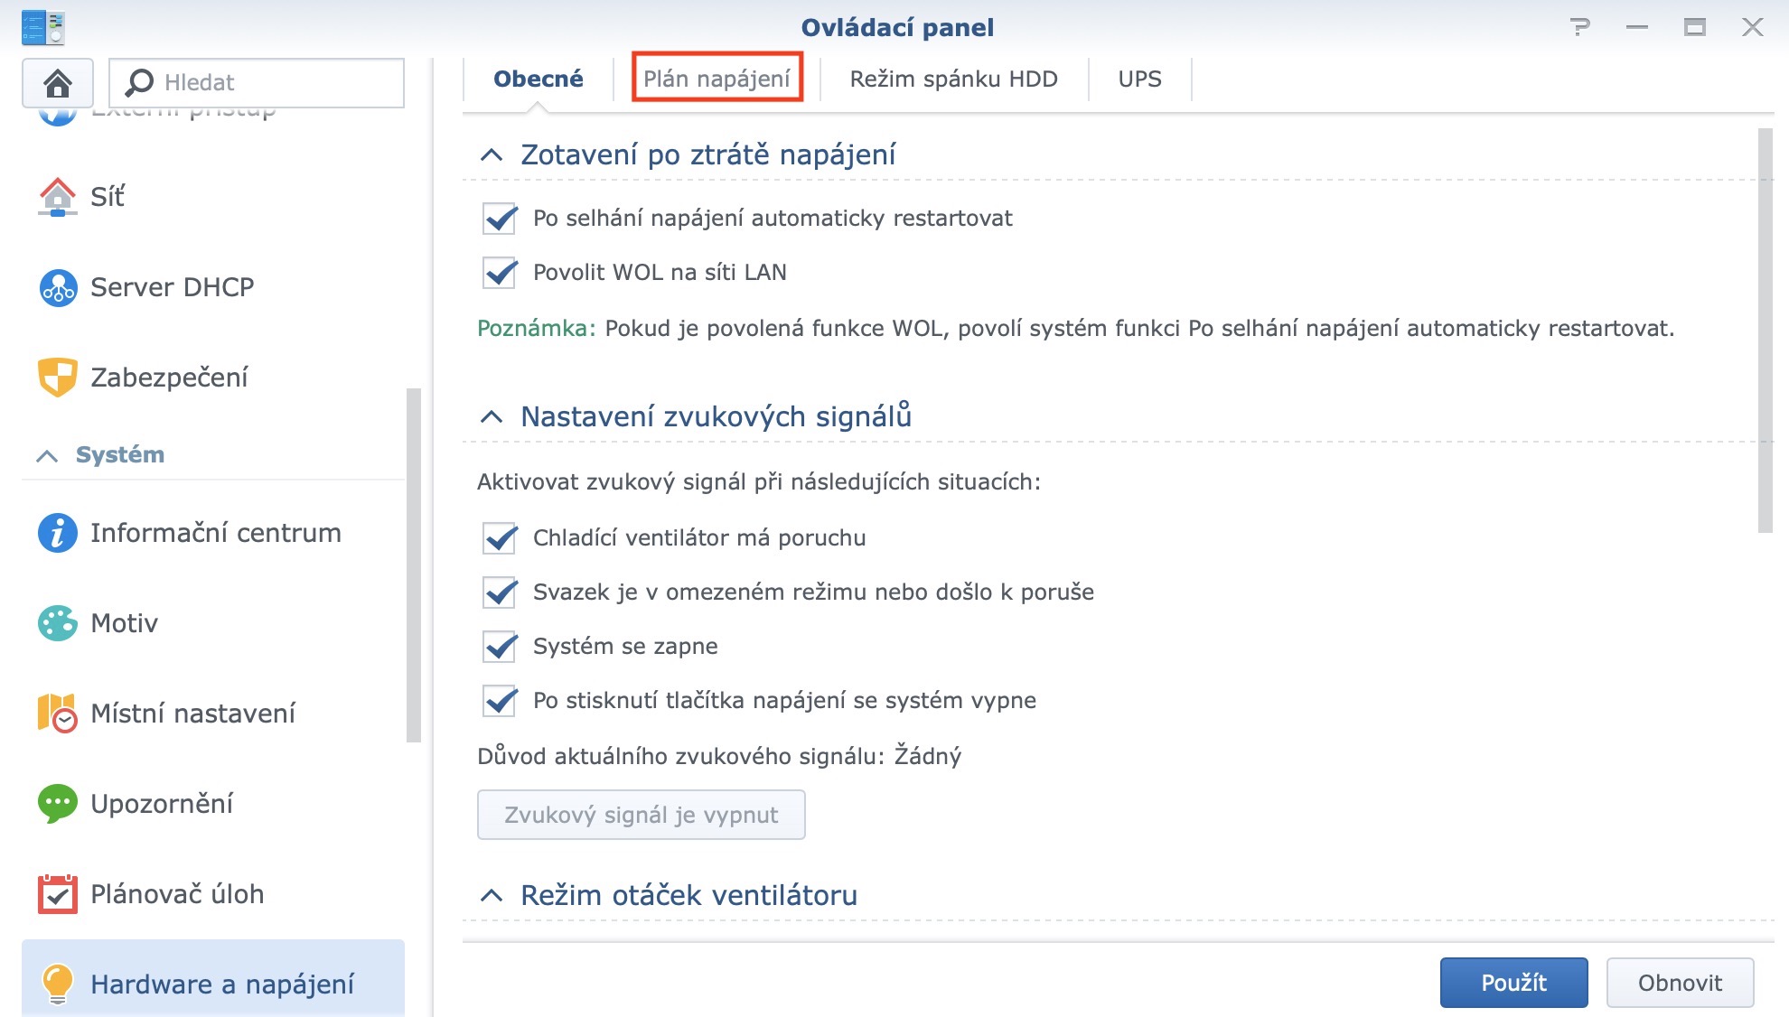Click the Použít button
Image resolution: width=1789 pixels, height=1017 pixels.
click(x=1513, y=983)
